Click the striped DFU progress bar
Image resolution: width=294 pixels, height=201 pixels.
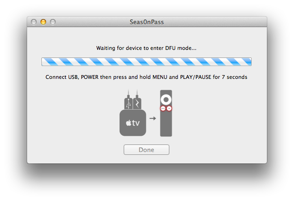point(147,62)
